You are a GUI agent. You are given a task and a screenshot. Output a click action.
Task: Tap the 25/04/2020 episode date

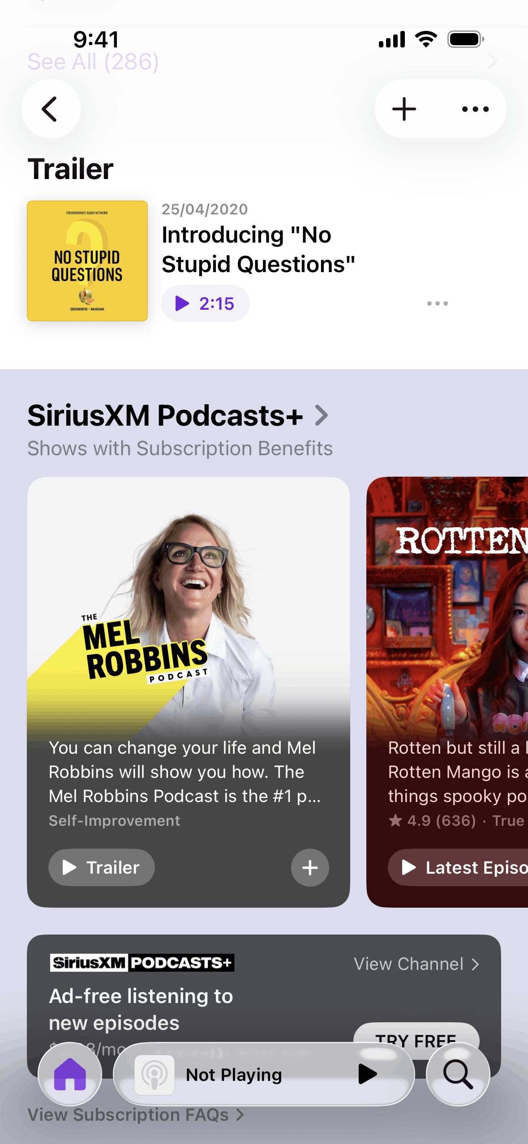point(205,209)
